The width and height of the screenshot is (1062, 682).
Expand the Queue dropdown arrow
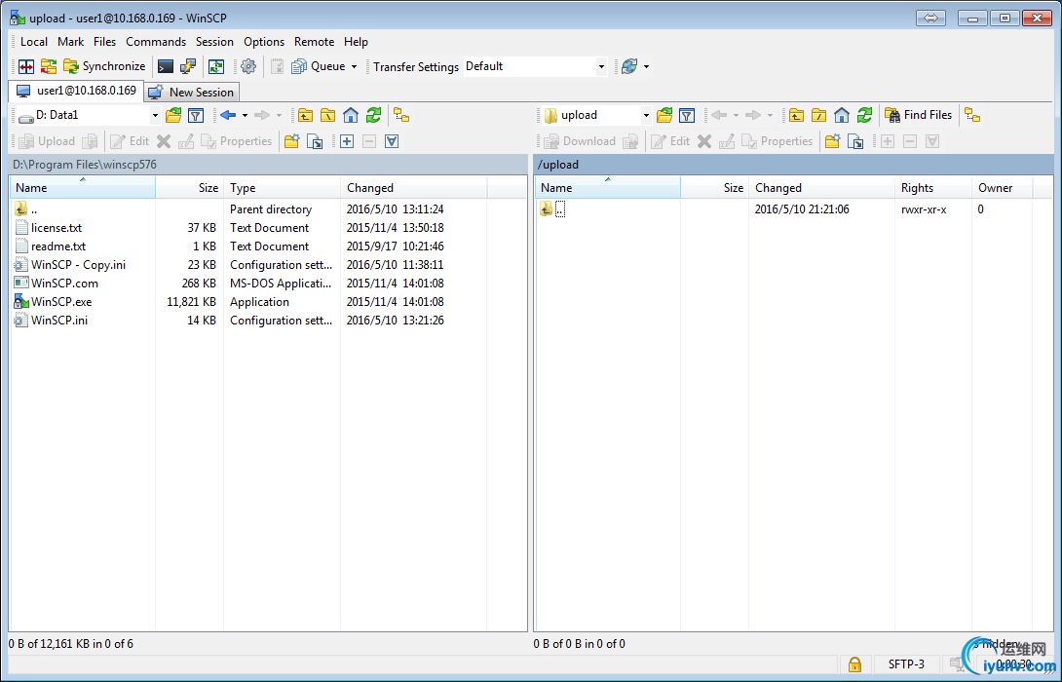pyautogui.click(x=354, y=66)
